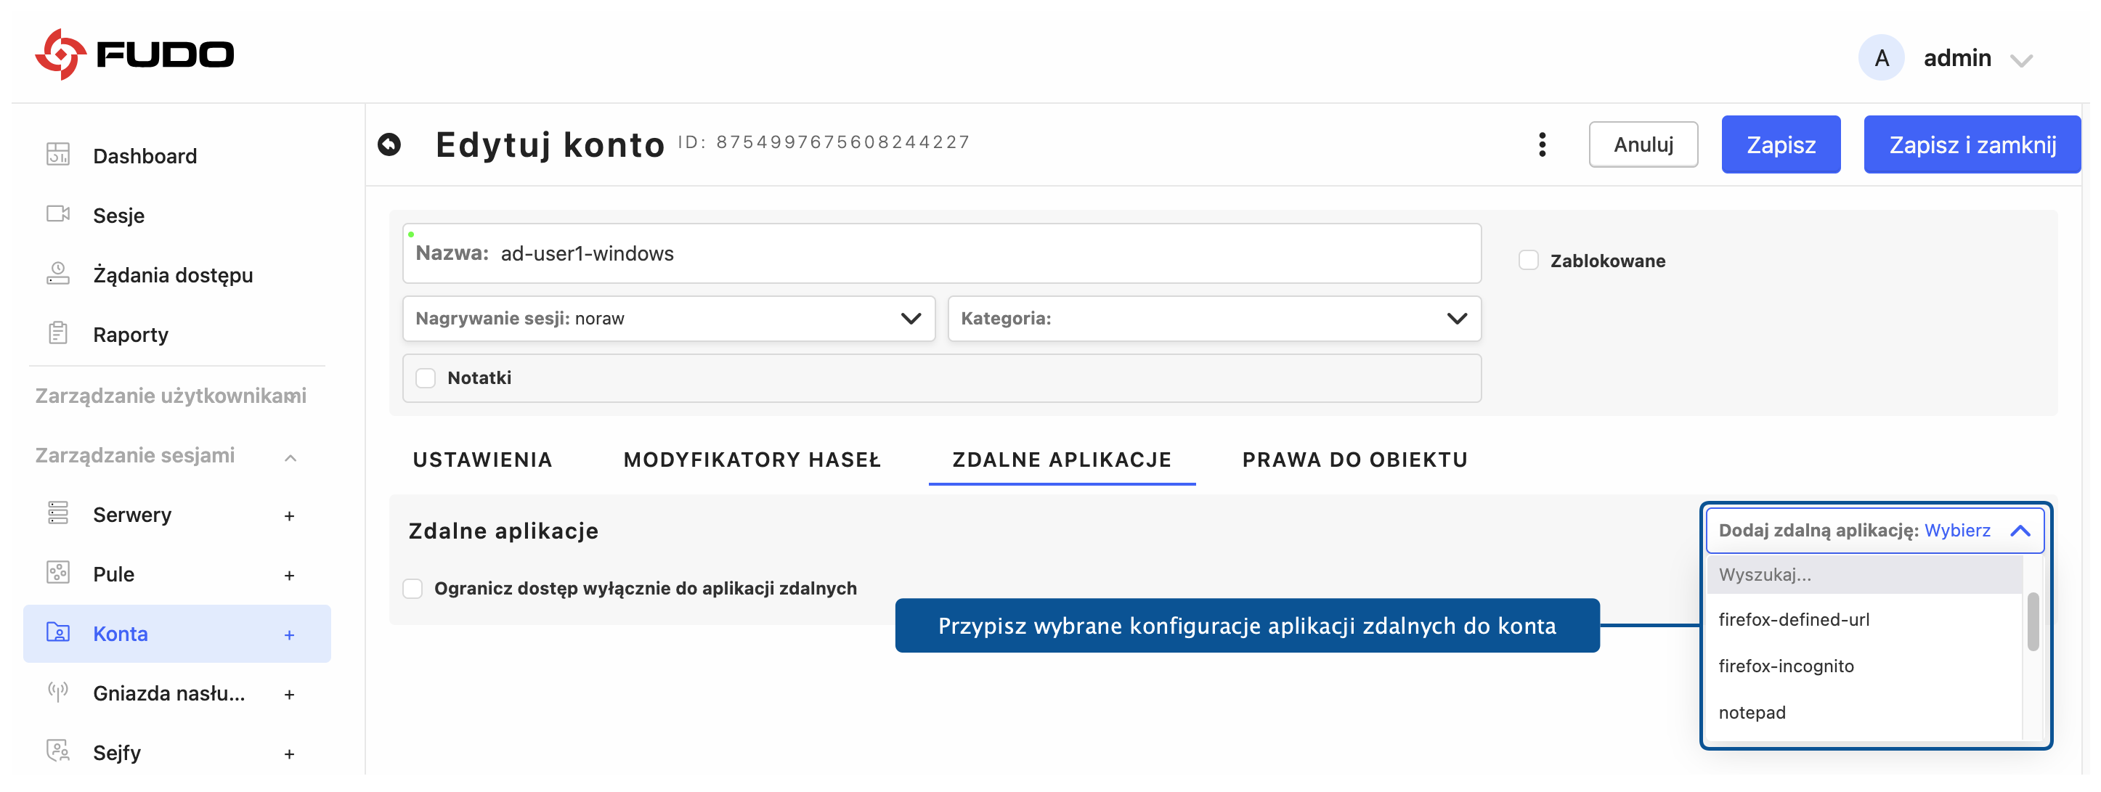
Task: Click the Serwery server icon
Action: pos(58,513)
